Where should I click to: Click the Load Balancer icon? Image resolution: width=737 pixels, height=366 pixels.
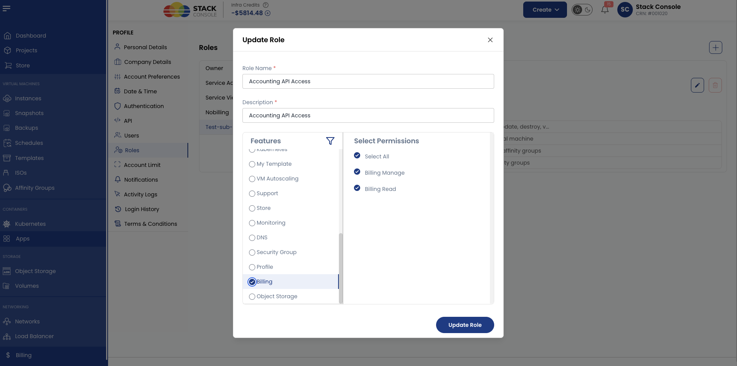(7, 336)
